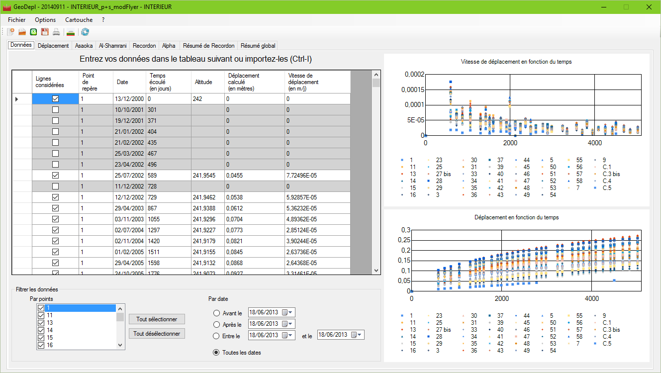661x373 pixels.
Task: Click the 'Tout sélectionner' button
Action: click(x=156, y=319)
